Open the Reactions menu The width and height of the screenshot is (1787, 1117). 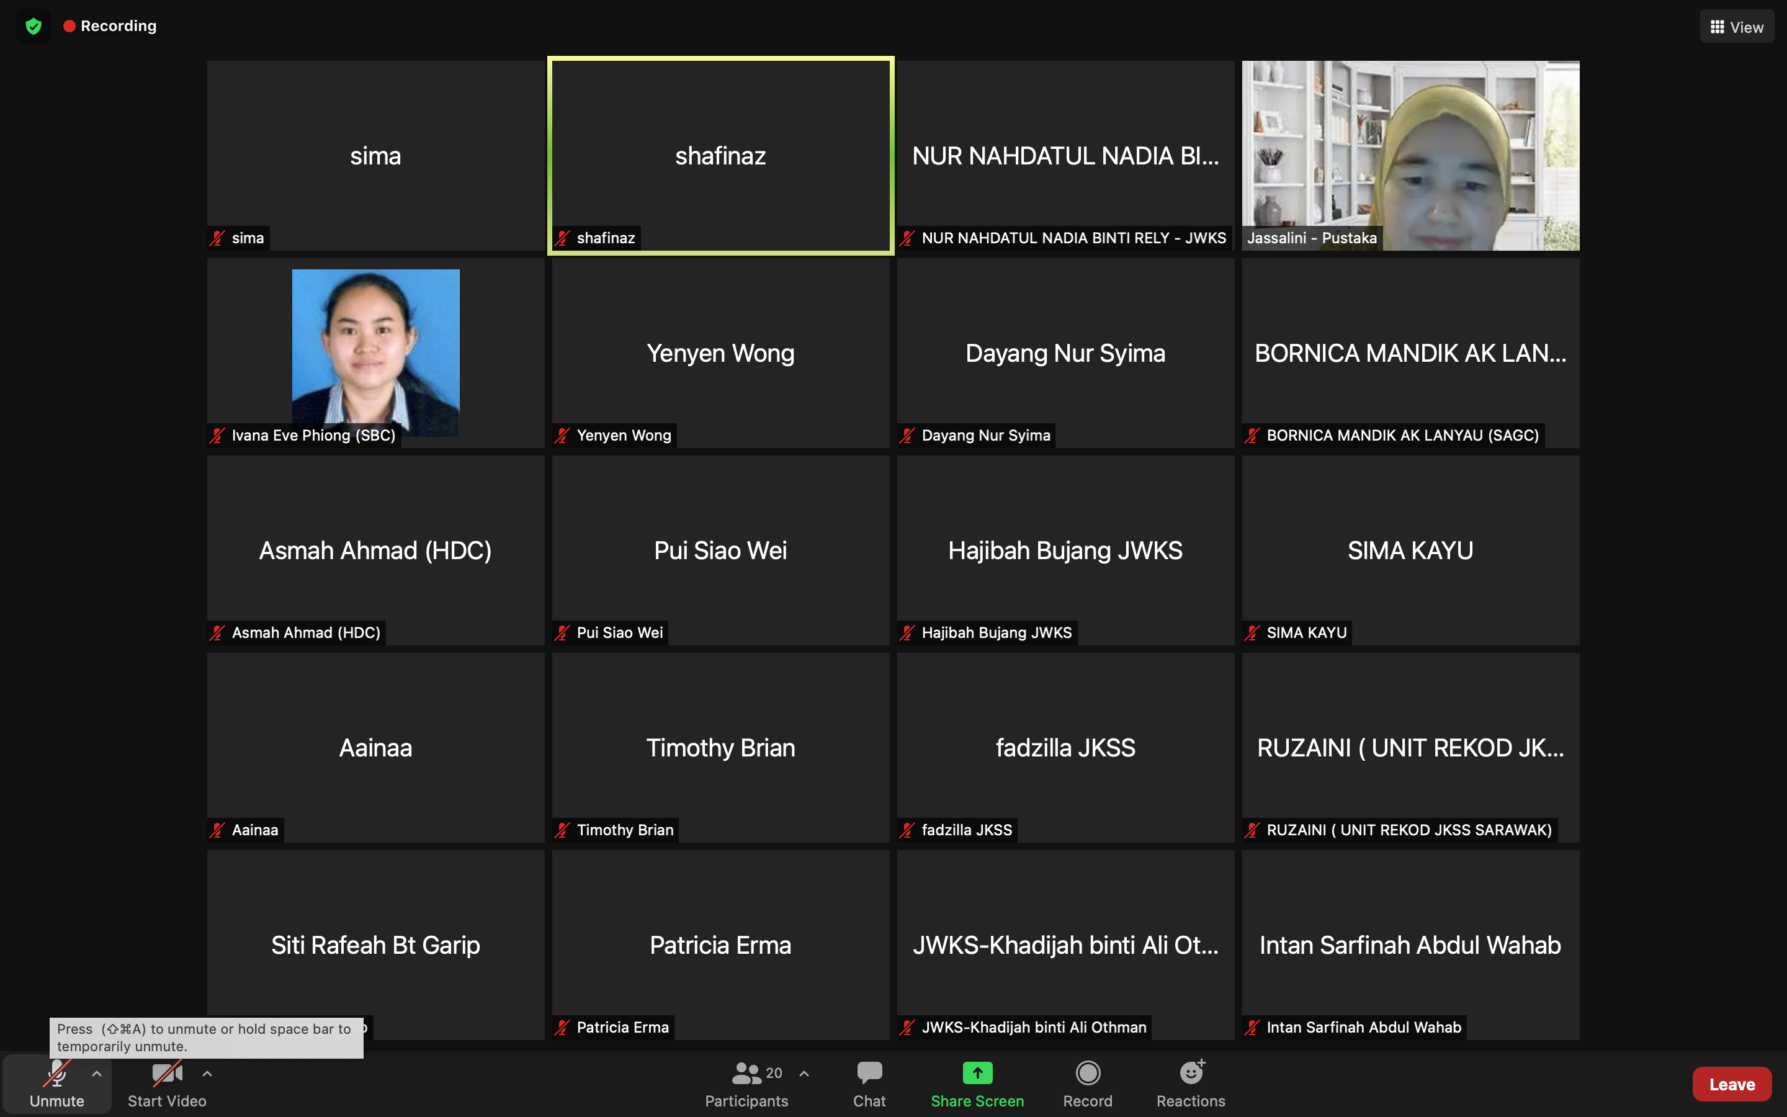1190,1083
